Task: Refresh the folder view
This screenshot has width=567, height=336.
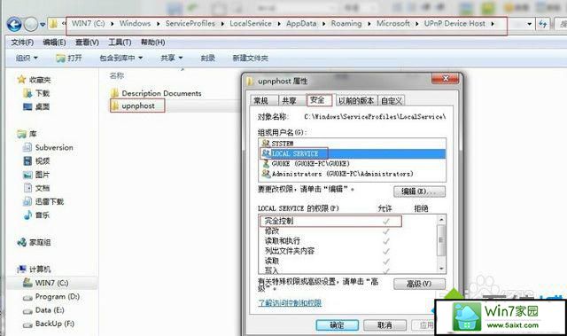Action: point(542,24)
